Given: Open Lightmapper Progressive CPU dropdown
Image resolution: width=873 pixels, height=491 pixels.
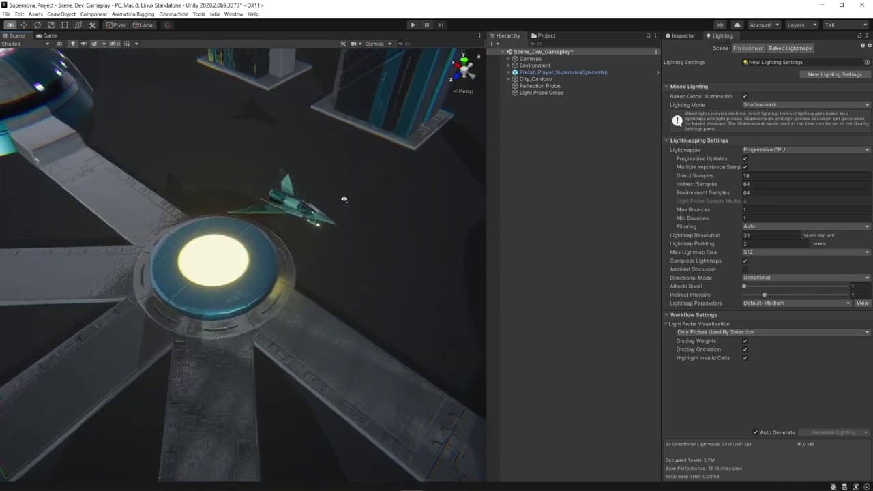Looking at the screenshot, I should [x=806, y=150].
